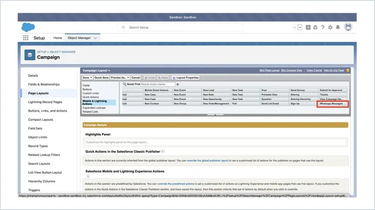The image size is (375, 210).
Task: Open Fields & Relationships in the sidebar
Action: [x=44, y=84]
